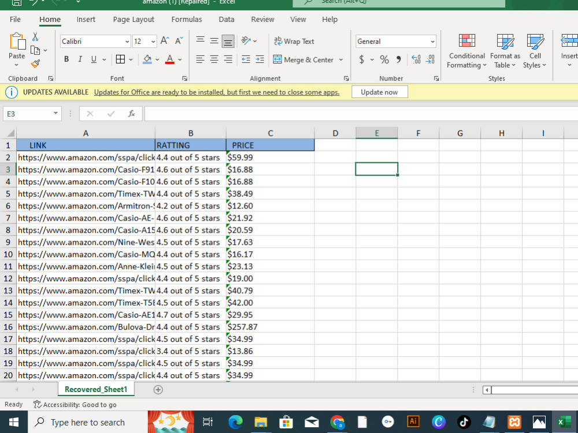
Task: Toggle Italic formatting
Action: [80, 59]
